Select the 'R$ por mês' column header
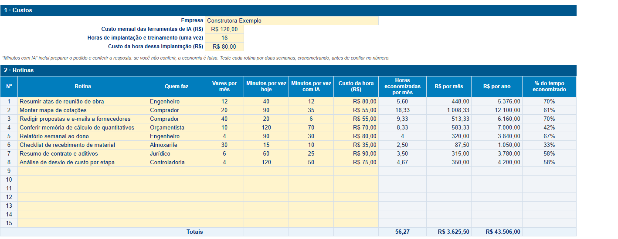 (x=449, y=86)
